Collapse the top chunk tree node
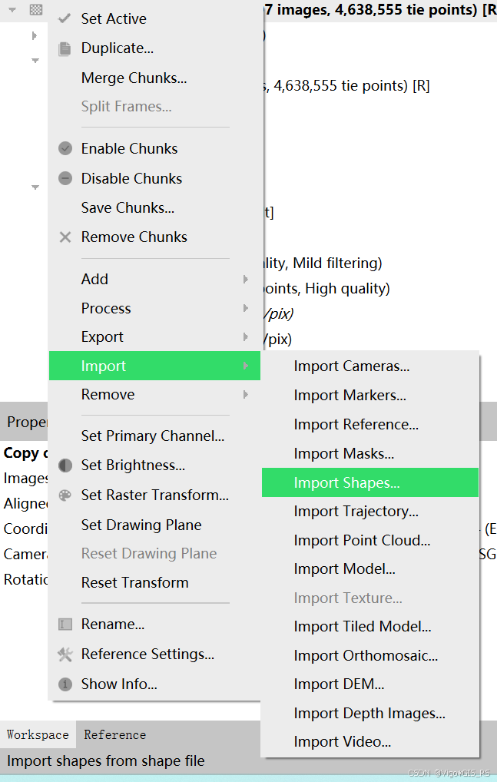Viewport: 497px width, 782px height. [x=12, y=9]
